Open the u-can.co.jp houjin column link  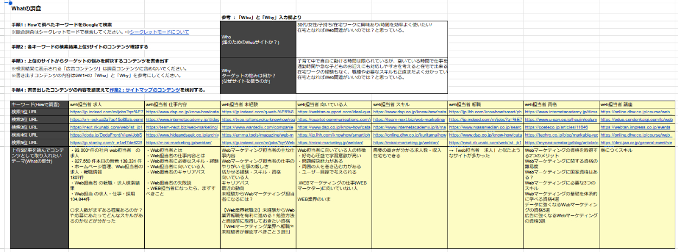pyautogui.click(x=561, y=119)
